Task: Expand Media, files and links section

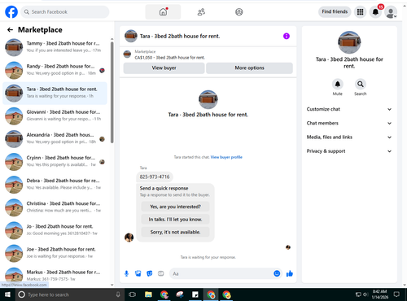Action: (x=349, y=137)
